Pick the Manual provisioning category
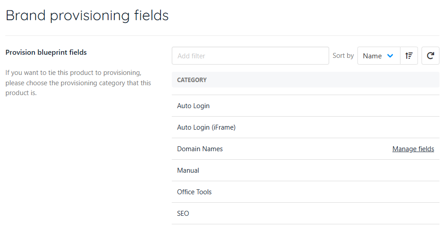This screenshot has width=448, height=227. (188, 170)
